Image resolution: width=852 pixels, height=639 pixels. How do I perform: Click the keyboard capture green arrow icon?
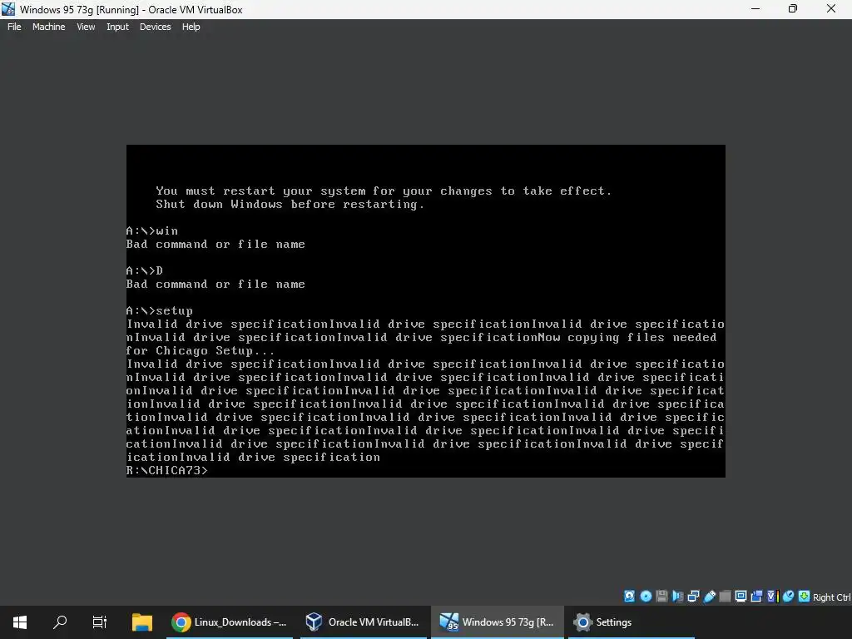[805, 596]
